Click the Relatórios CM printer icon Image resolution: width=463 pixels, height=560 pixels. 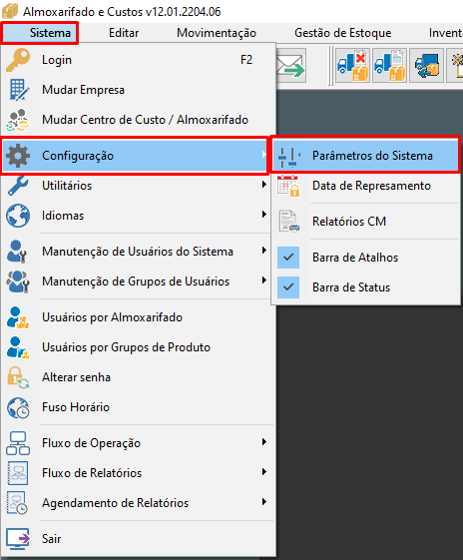point(288,222)
